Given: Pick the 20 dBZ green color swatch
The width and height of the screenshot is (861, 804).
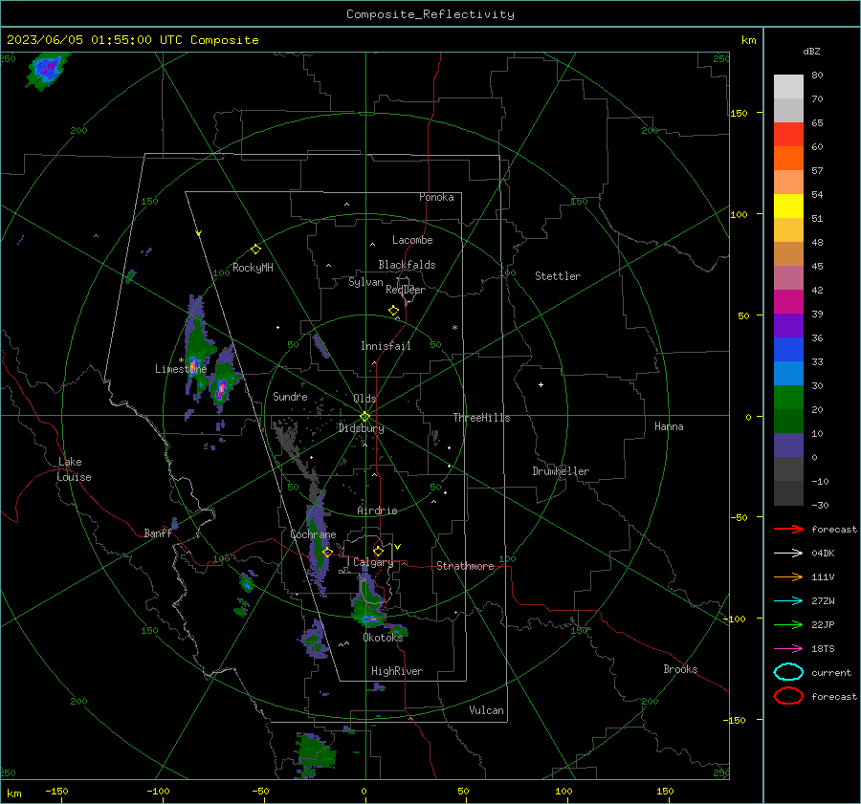Looking at the screenshot, I should [788, 398].
